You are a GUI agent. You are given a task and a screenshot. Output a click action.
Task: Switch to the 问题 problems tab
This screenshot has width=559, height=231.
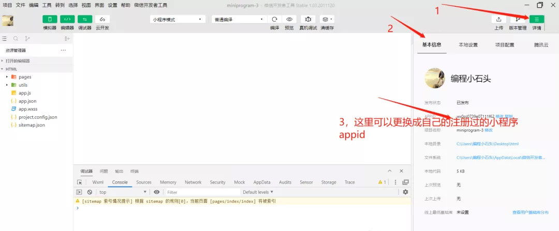(104, 171)
